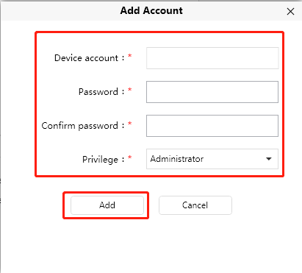Viewport: 302px width, 273px height.
Task: Dismiss using the Cancel button
Action: [x=195, y=205]
